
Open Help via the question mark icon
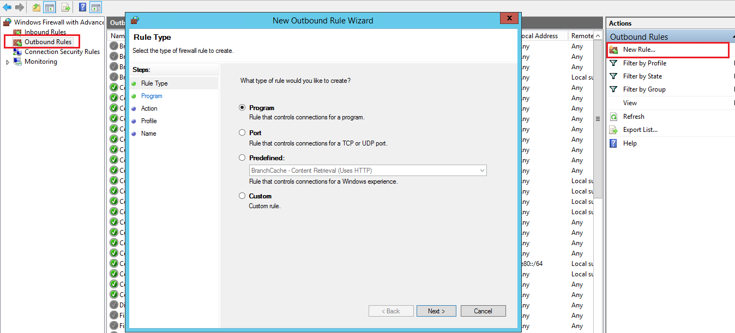coord(82,8)
